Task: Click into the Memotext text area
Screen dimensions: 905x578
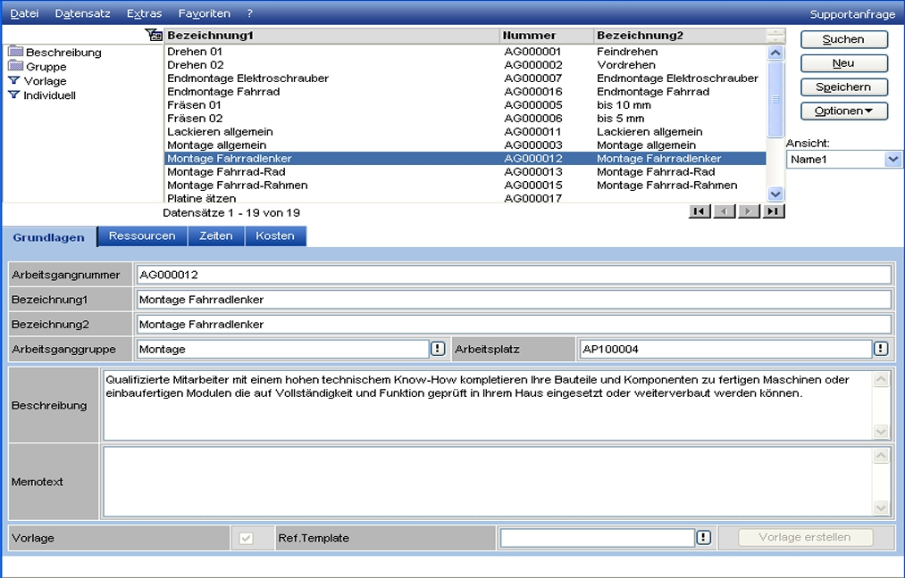Action: click(488, 482)
